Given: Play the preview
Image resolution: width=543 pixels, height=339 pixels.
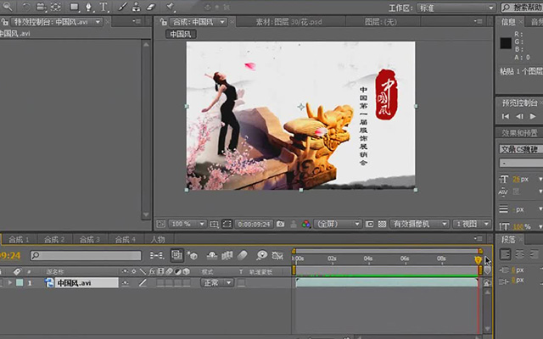Looking at the screenshot, I should [533, 116].
